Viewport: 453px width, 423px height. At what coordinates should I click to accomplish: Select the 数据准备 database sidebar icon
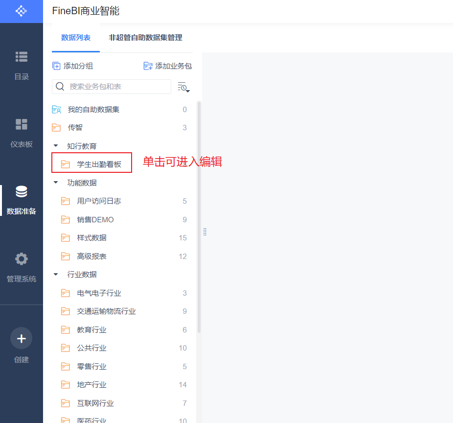22,191
